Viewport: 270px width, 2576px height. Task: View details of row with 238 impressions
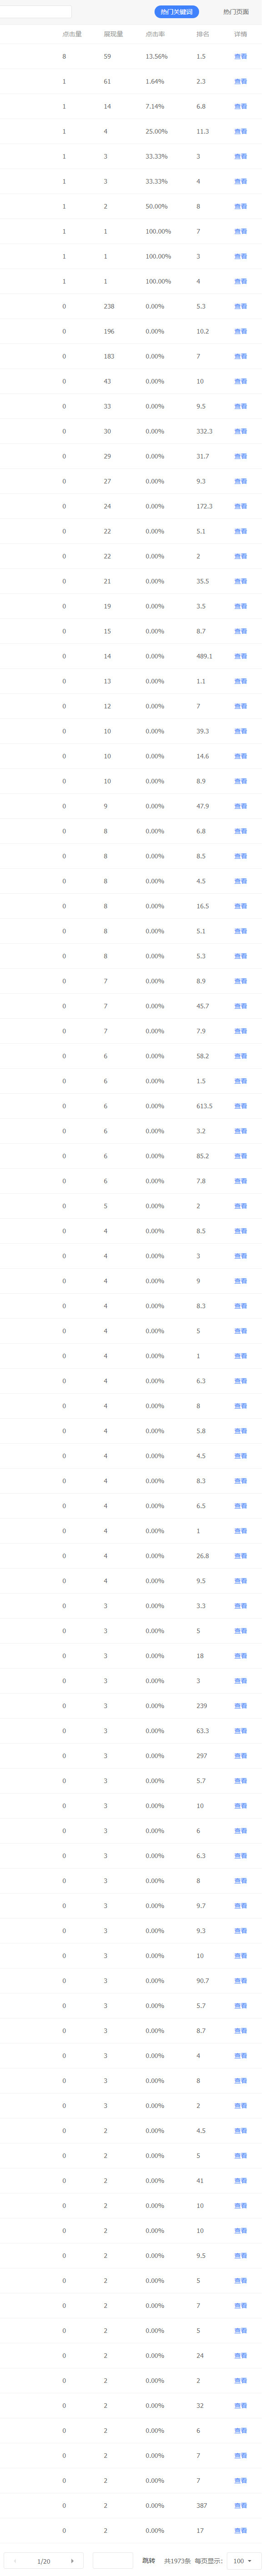(240, 306)
